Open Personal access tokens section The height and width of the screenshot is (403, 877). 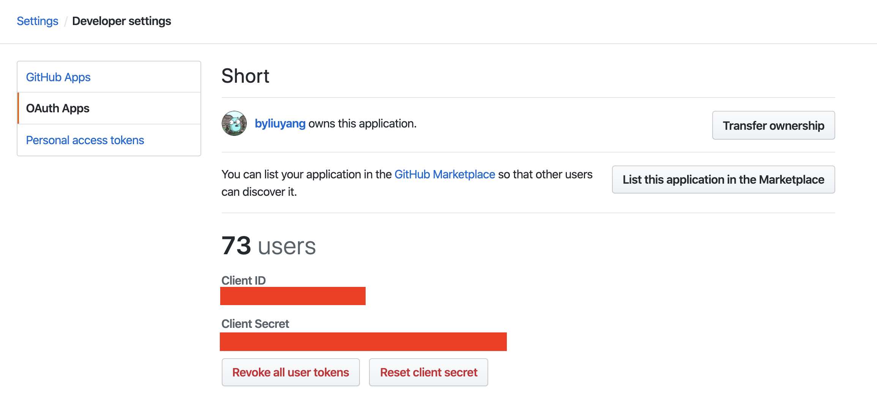tap(109, 140)
